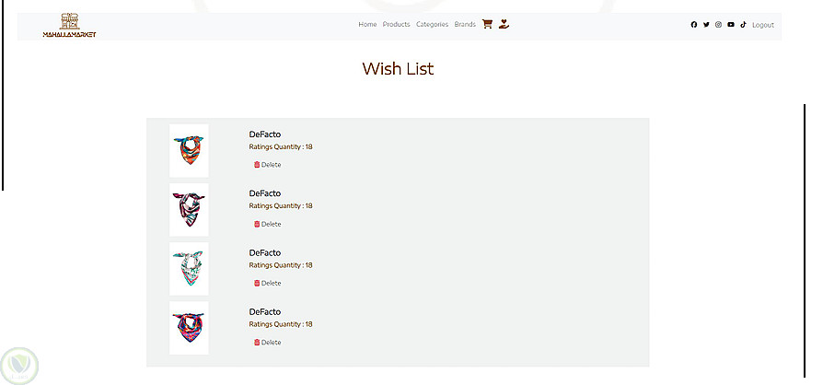Image resolution: width=823 pixels, height=385 pixels.
Task: Visit the Instagram social icon
Action: point(719,25)
